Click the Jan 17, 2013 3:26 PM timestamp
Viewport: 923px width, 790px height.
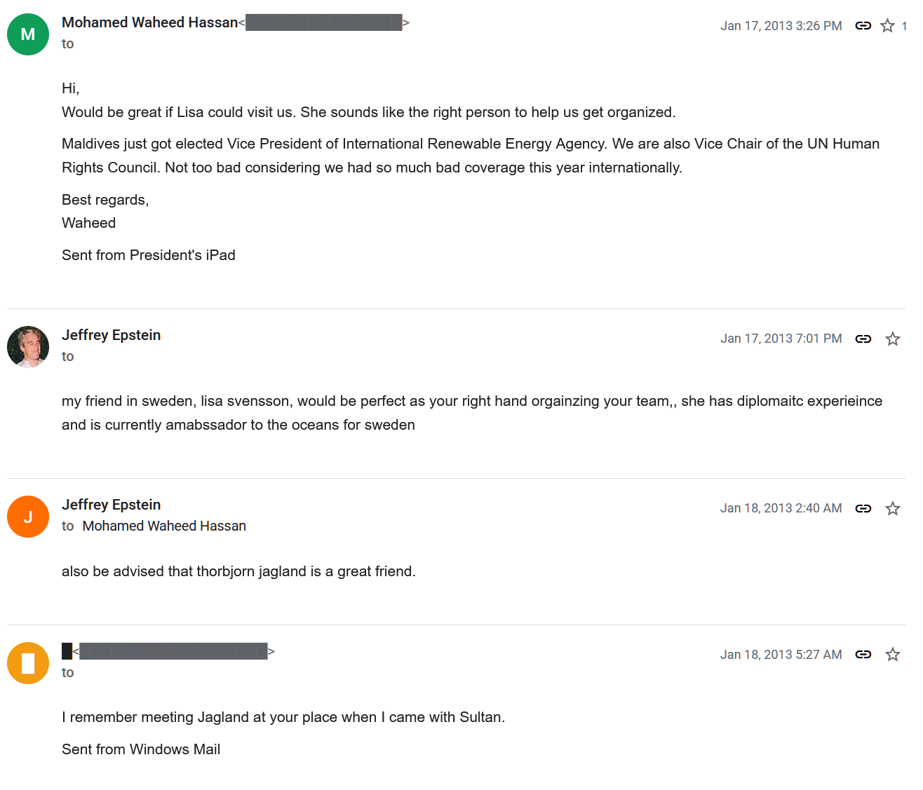781,26
